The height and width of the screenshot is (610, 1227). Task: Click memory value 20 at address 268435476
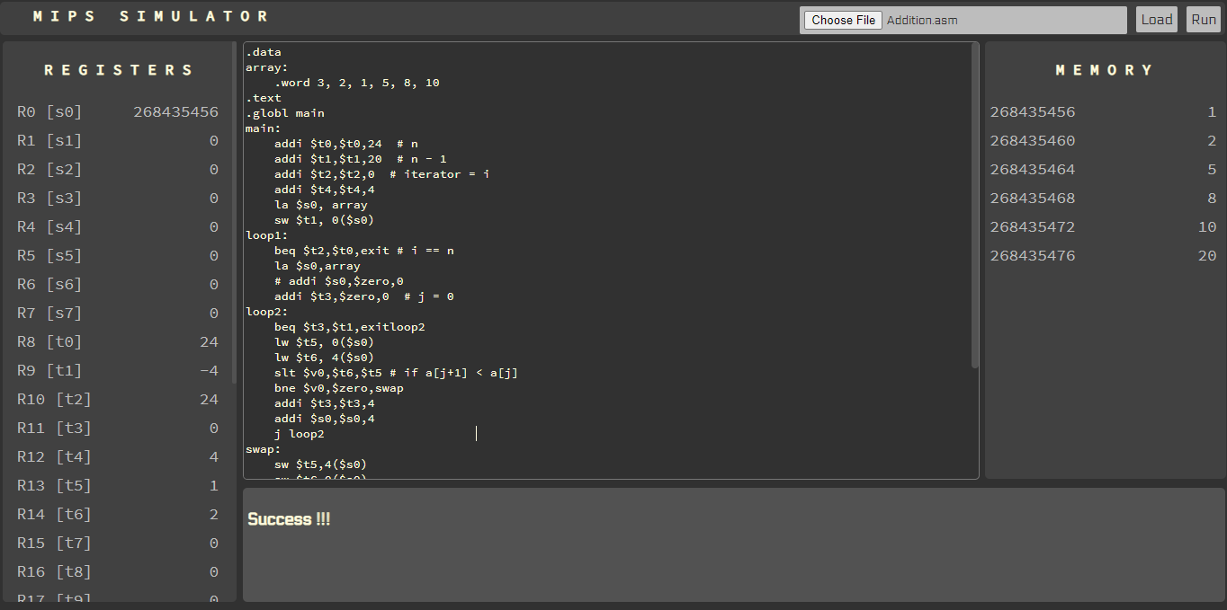pyautogui.click(x=1207, y=255)
